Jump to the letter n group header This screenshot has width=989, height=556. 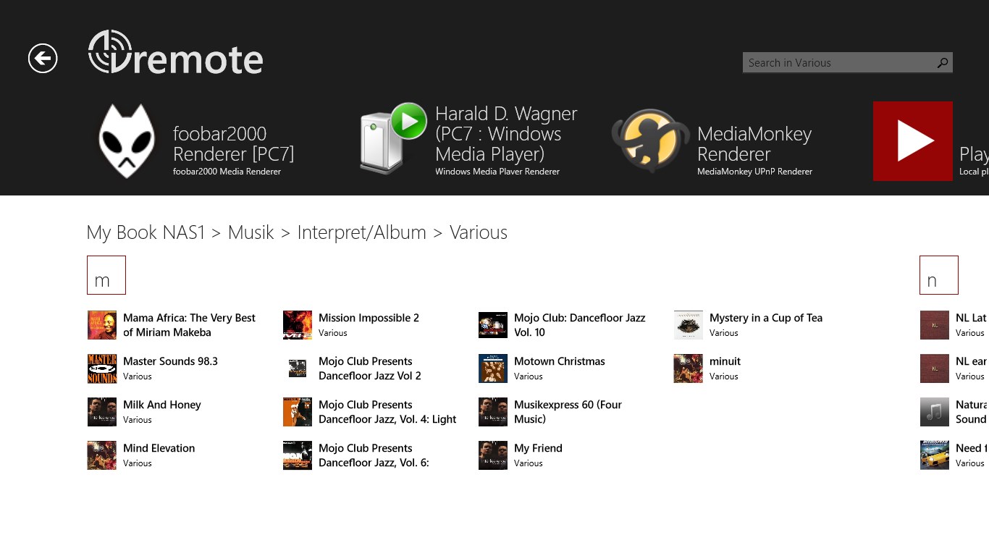click(x=938, y=275)
